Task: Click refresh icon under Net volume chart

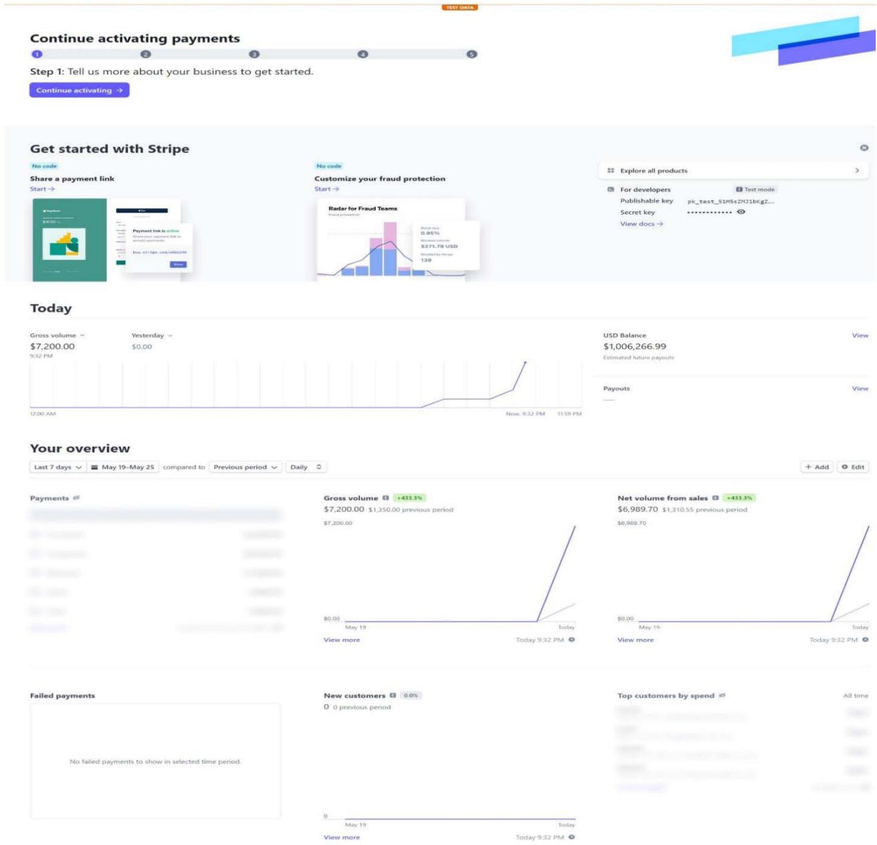Action: (865, 640)
